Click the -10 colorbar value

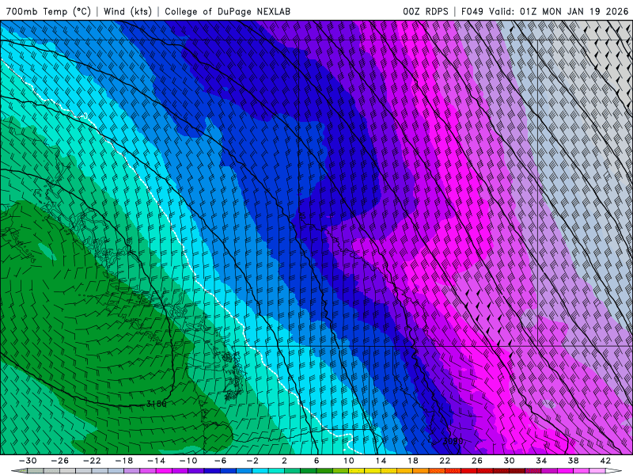click(x=188, y=461)
